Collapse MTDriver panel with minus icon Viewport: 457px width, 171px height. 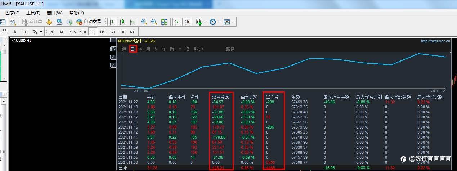pos(113,40)
